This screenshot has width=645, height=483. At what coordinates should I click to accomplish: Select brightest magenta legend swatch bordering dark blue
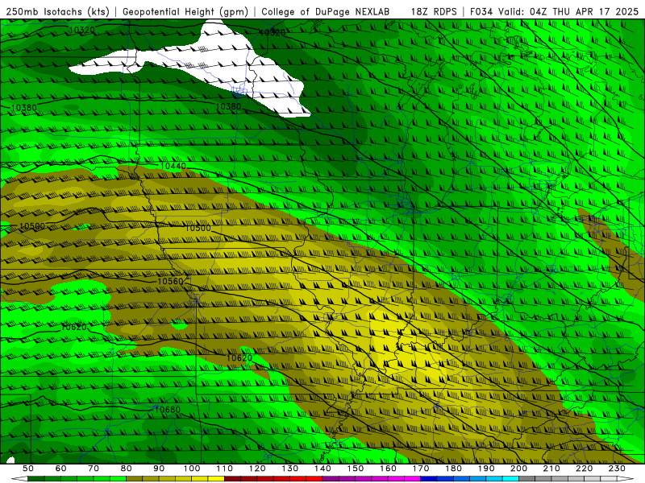coord(413,479)
